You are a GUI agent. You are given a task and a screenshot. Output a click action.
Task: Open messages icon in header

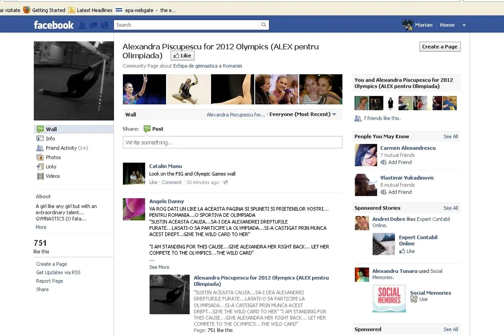tap(93, 25)
